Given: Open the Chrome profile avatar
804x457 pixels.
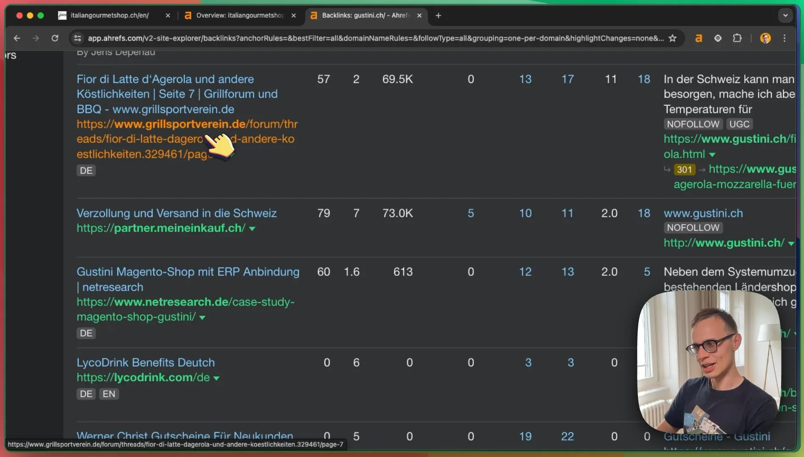Looking at the screenshot, I should point(765,38).
